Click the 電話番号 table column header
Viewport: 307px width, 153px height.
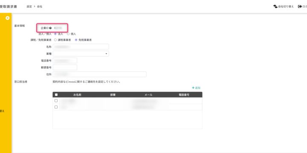click(x=184, y=95)
